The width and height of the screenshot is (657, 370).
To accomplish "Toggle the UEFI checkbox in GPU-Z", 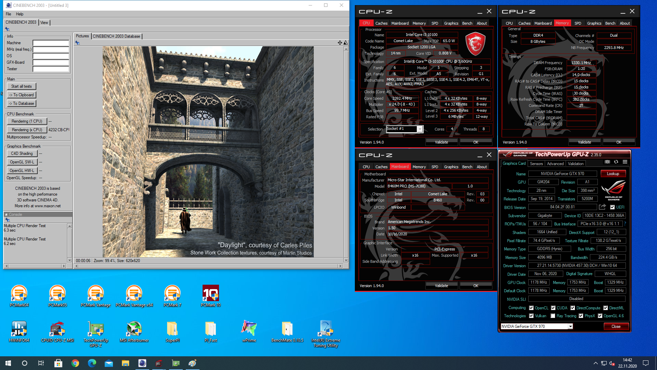I will (x=613, y=207).
